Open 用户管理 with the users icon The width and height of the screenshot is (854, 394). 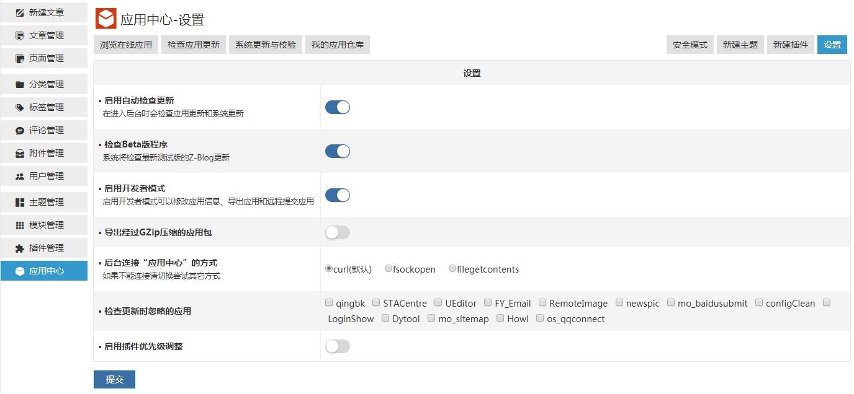click(x=20, y=176)
